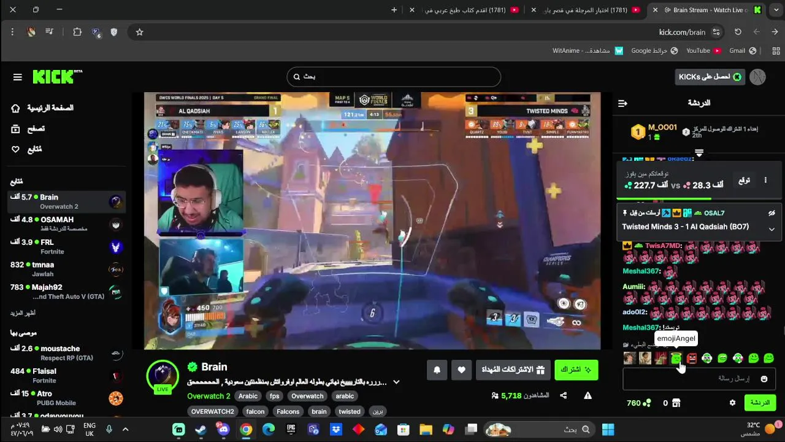Click the stream video player
This screenshot has width=785, height=442.
point(372,221)
